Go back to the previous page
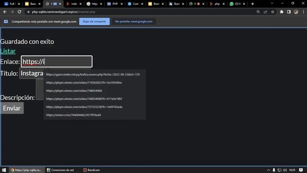Viewport: 307px width, 173px height. [5, 12]
